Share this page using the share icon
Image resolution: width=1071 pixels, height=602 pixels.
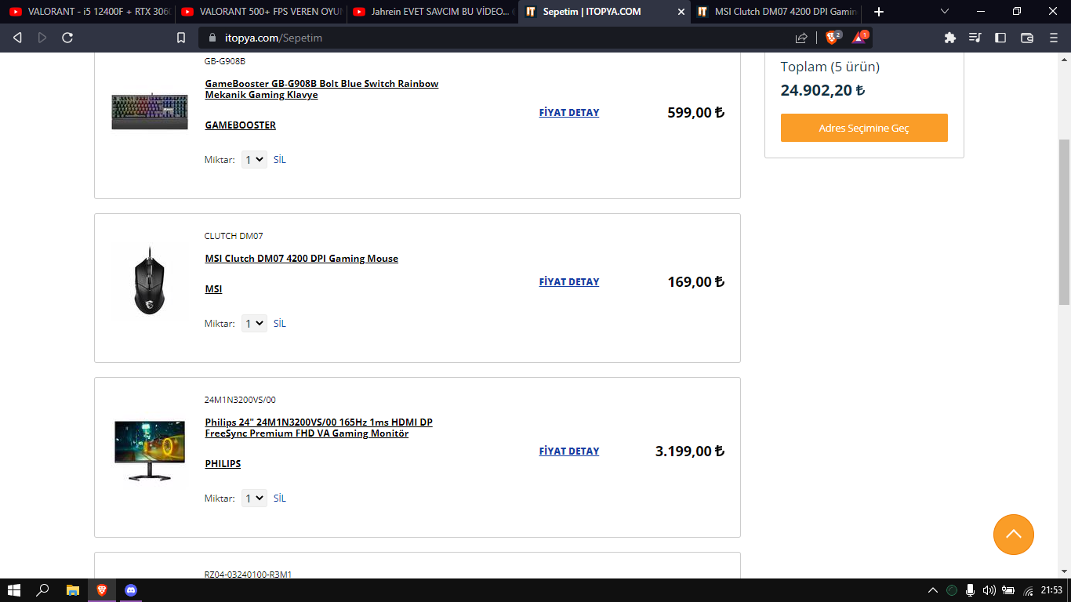pyautogui.click(x=801, y=38)
